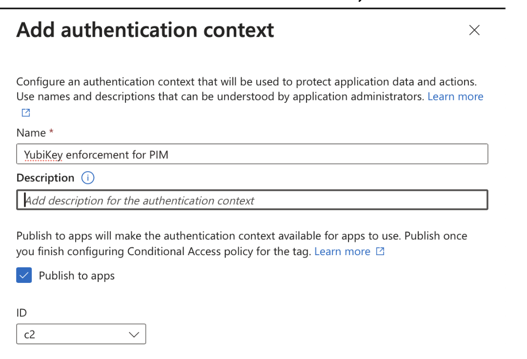Follow the Learn more link about Conditional Access

click(343, 251)
